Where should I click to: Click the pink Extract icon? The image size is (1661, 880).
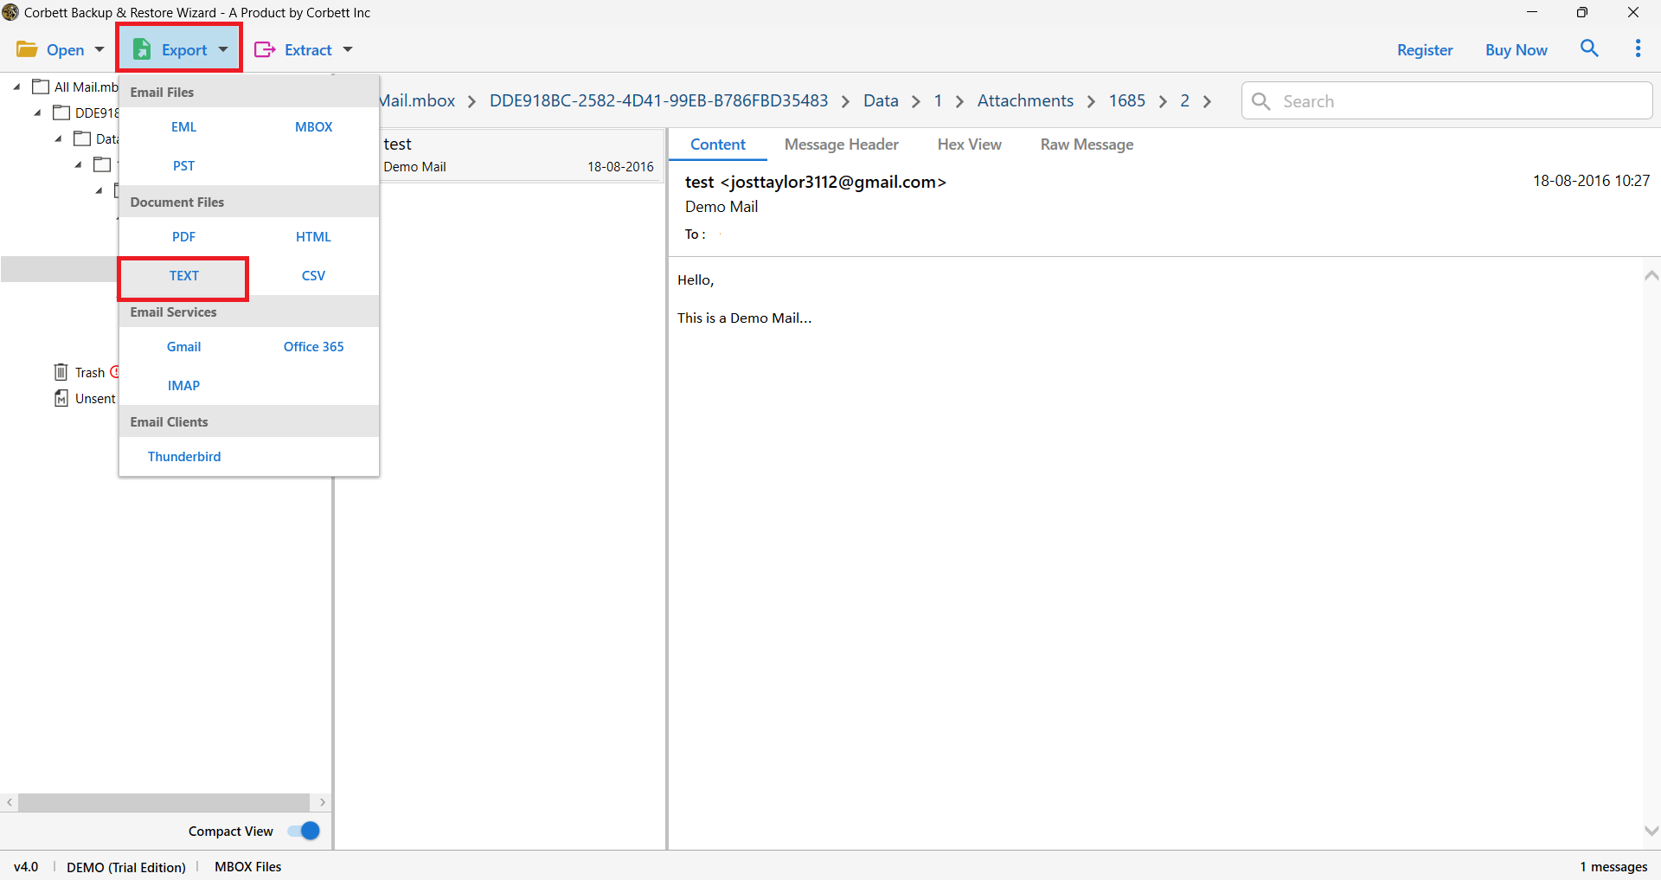(x=265, y=49)
